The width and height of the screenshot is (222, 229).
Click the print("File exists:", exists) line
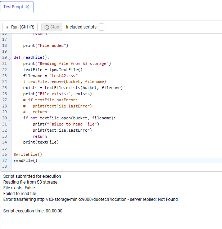tap(58, 94)
